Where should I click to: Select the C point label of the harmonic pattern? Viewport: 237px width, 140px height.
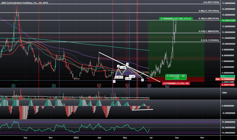(x=127, y=64)
